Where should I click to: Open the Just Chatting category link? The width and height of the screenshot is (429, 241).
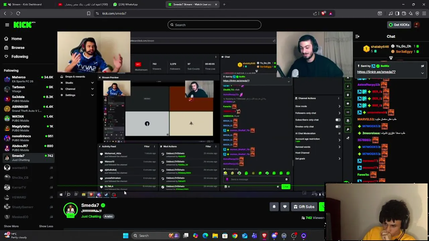(91, 217)
